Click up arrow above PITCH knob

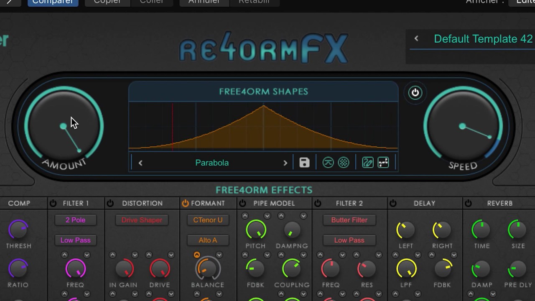click(245, 216)
